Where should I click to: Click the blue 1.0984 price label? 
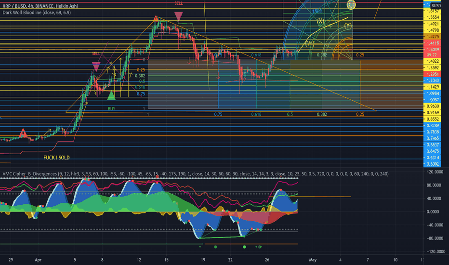(433, 93)
